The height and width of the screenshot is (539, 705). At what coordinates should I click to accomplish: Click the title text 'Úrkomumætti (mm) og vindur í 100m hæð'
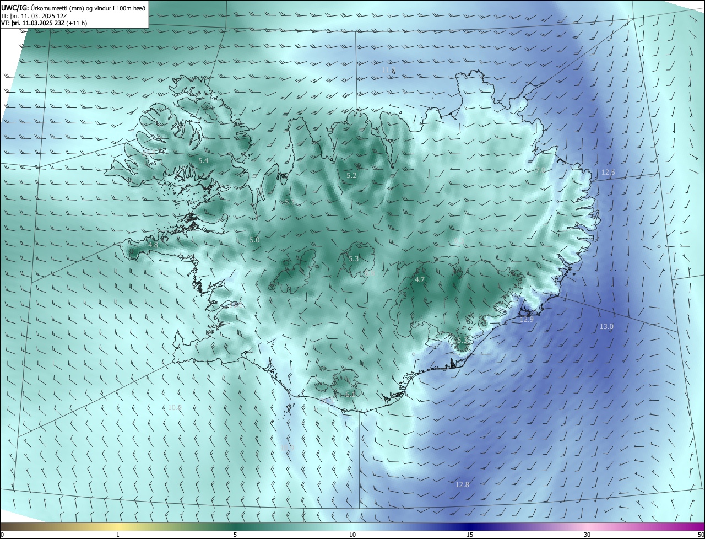coord(88,8)
